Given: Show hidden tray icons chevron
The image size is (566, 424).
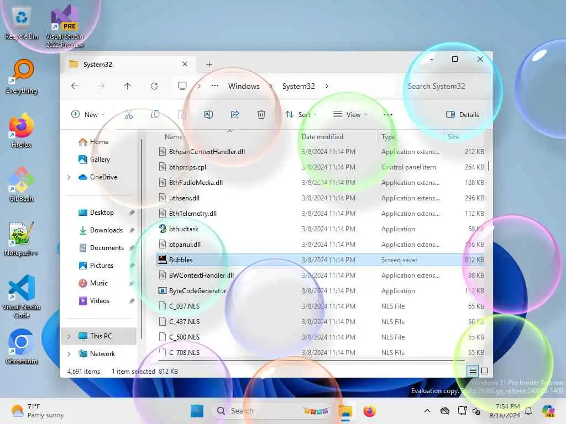Looking at the screenshot, I should [x=427, y=411].
